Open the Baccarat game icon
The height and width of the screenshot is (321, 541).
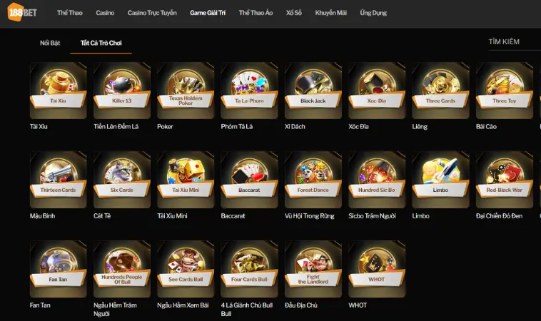(249, 180)
